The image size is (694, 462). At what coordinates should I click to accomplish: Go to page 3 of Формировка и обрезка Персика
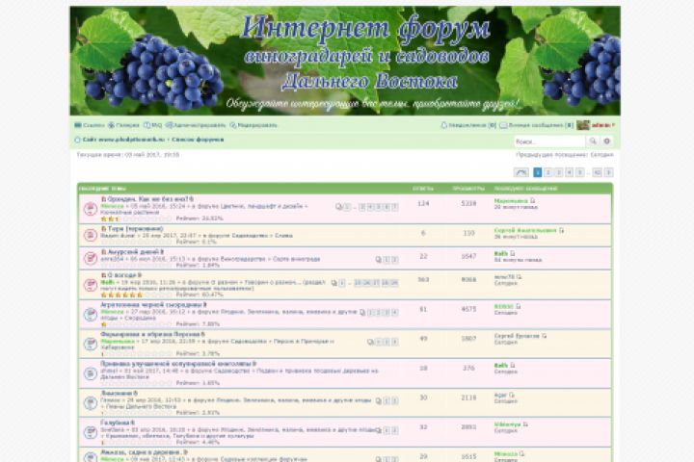pyautogui.click(x=394, y=343)
